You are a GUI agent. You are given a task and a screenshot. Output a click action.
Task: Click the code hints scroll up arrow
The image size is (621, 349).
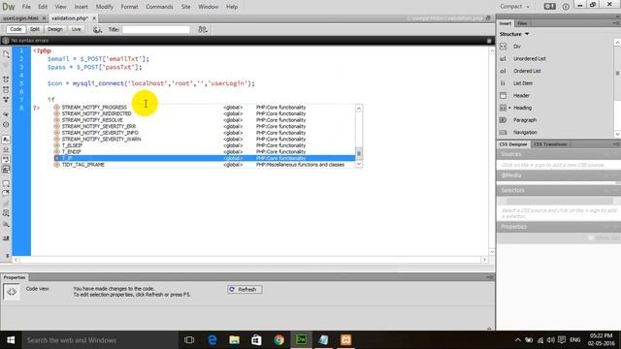(359, 108)
